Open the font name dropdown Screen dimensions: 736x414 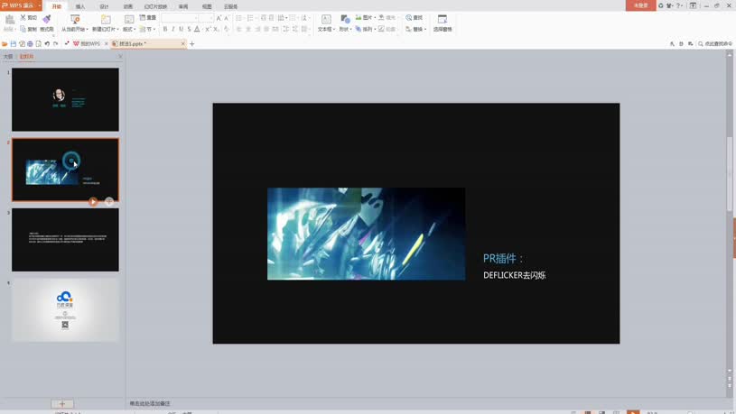(196, 18)
